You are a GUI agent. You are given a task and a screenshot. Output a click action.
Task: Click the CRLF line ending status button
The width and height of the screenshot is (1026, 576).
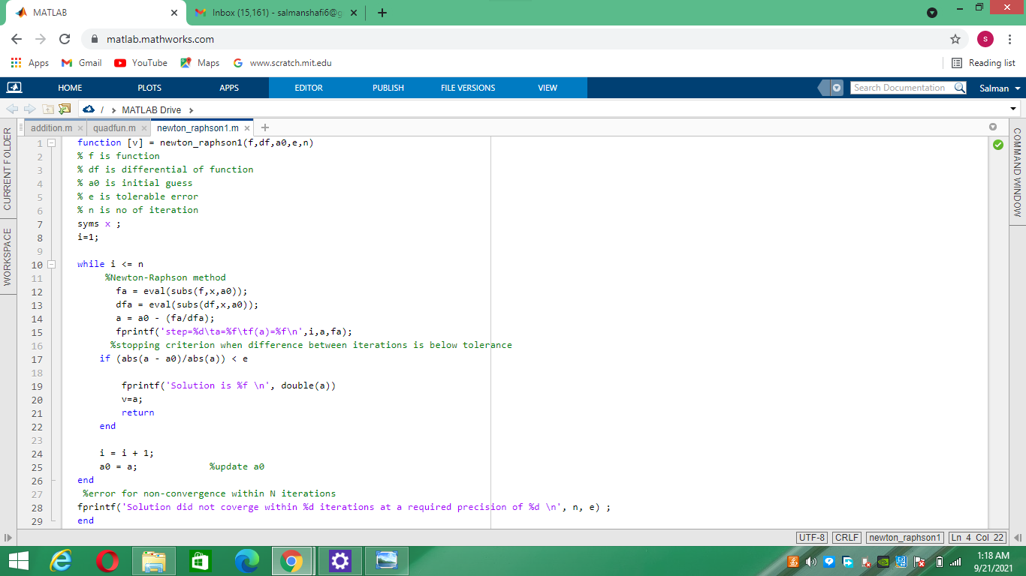(847, 537)
